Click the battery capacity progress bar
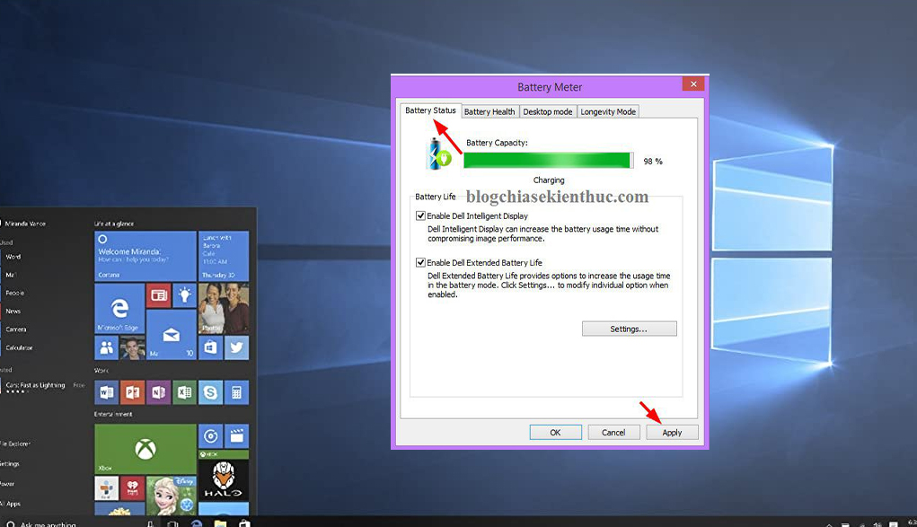 [x=548, y=161]
